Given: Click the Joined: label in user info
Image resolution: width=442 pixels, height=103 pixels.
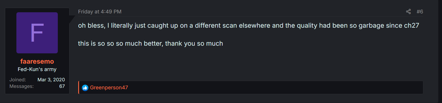Looking at the screenshot, I should click(18, 80).
